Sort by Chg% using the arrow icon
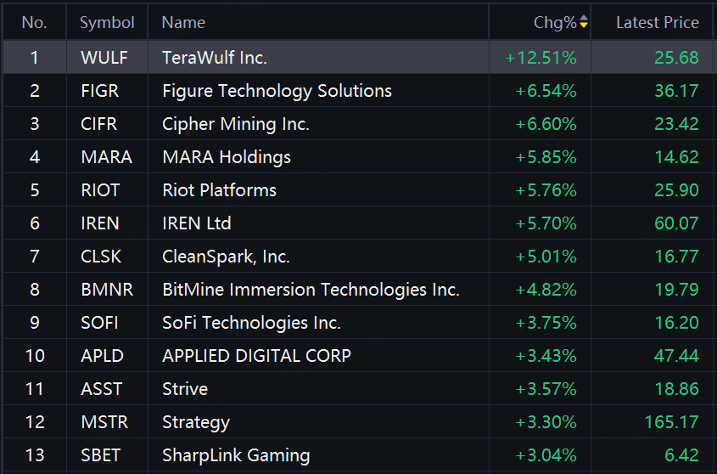 584,21
